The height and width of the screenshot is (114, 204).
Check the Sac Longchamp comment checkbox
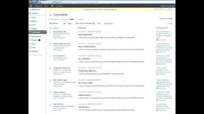(x=50, y=56)
